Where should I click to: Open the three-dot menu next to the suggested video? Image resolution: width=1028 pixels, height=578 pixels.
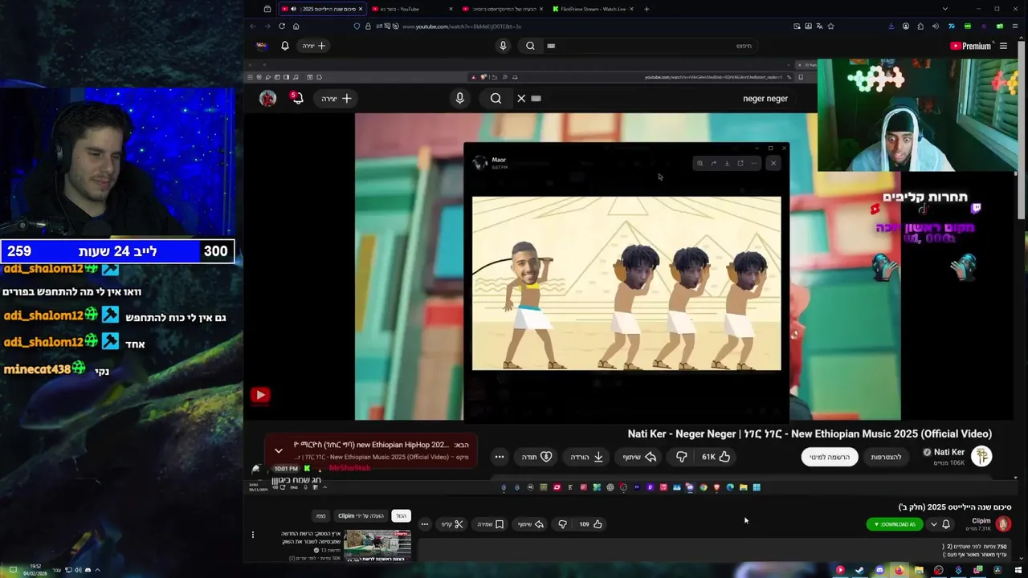click(253, 535)
